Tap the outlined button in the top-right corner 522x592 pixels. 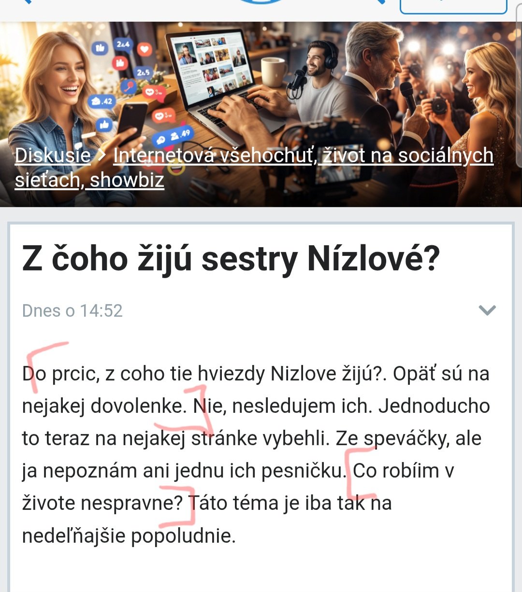[x=453, y=6]
